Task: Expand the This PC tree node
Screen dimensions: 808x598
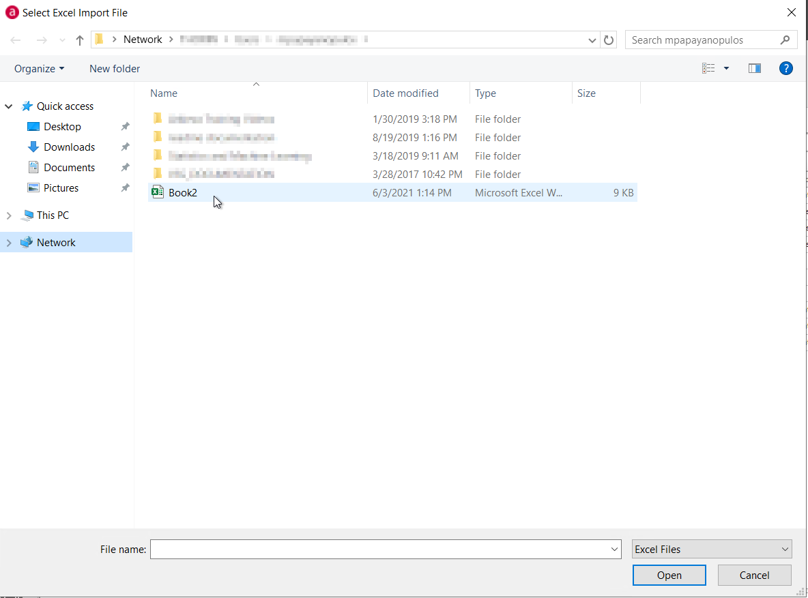Action: (x=9, y=215)
